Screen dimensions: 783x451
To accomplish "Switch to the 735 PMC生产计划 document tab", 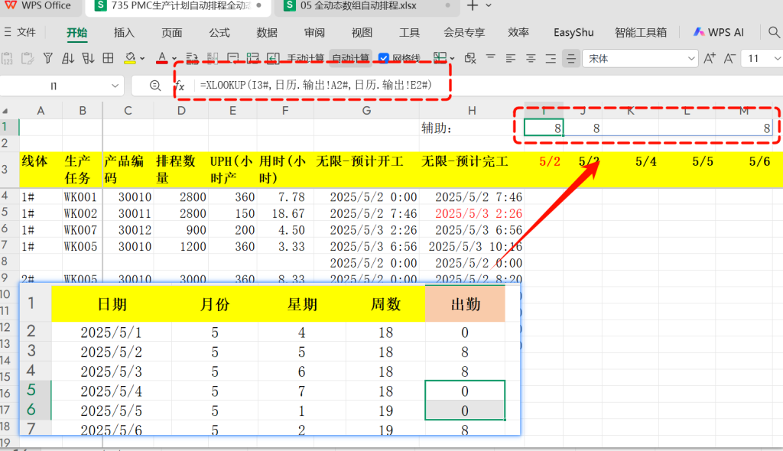I will 177,6.
